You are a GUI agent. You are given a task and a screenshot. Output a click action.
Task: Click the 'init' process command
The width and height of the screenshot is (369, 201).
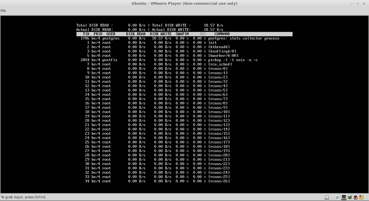(213, 43)
